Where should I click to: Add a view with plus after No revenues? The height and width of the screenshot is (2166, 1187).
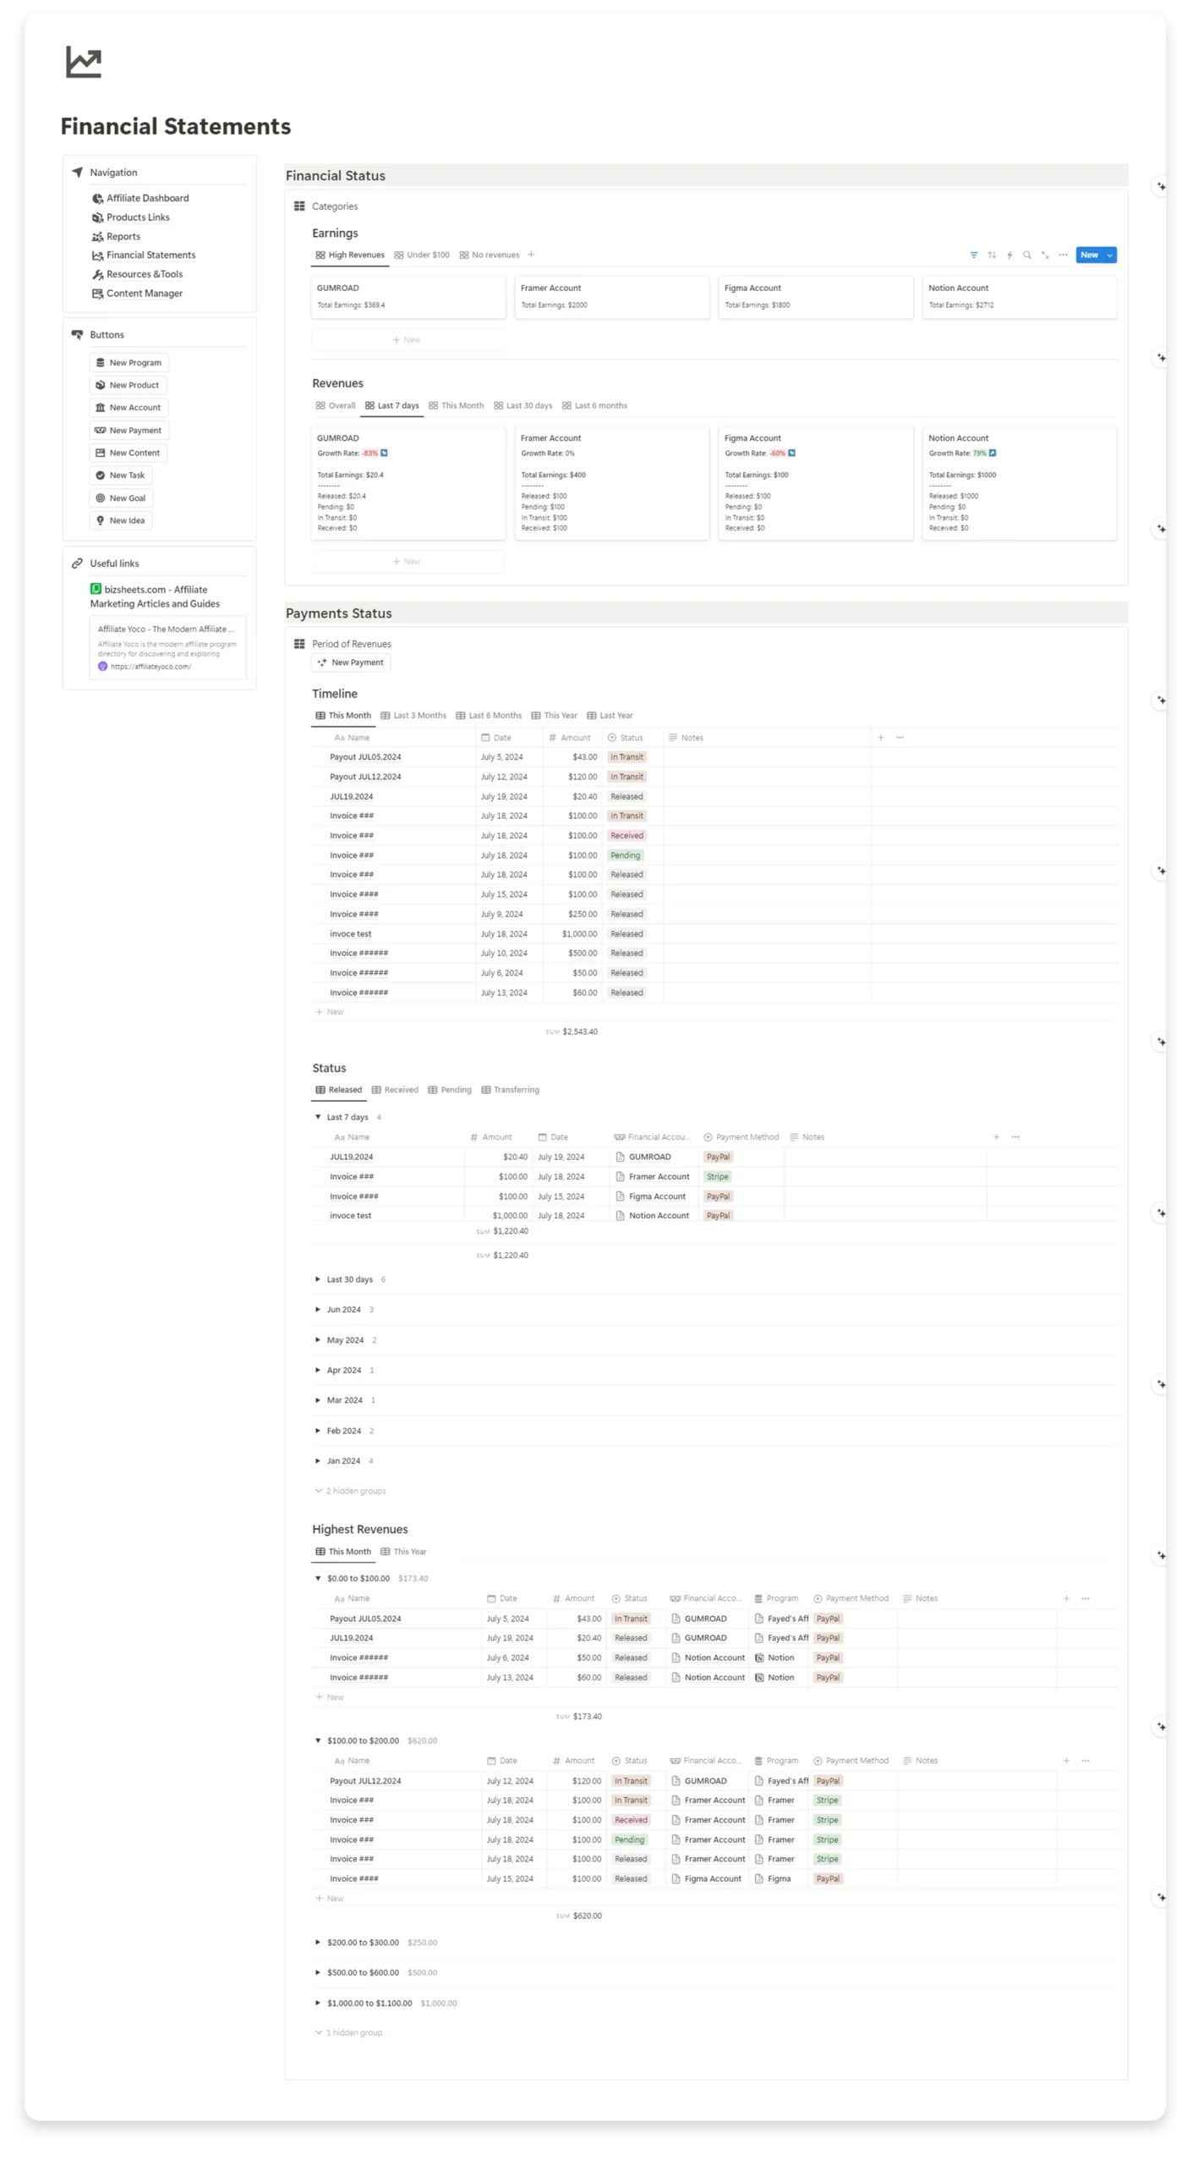pos(531,255)
